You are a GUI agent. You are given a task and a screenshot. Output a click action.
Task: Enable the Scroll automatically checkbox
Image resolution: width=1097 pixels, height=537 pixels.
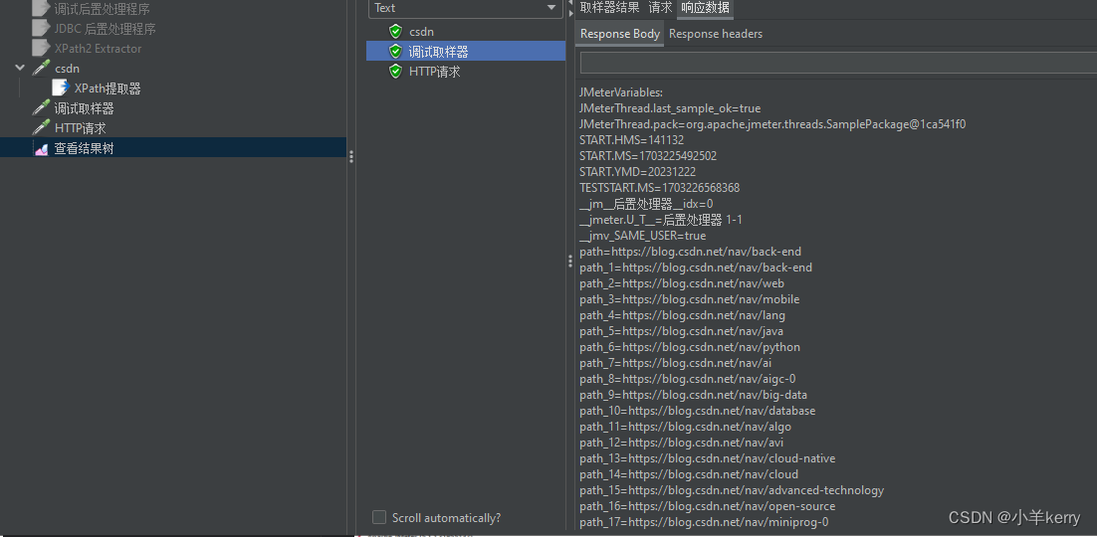click(x=379, y=517)
